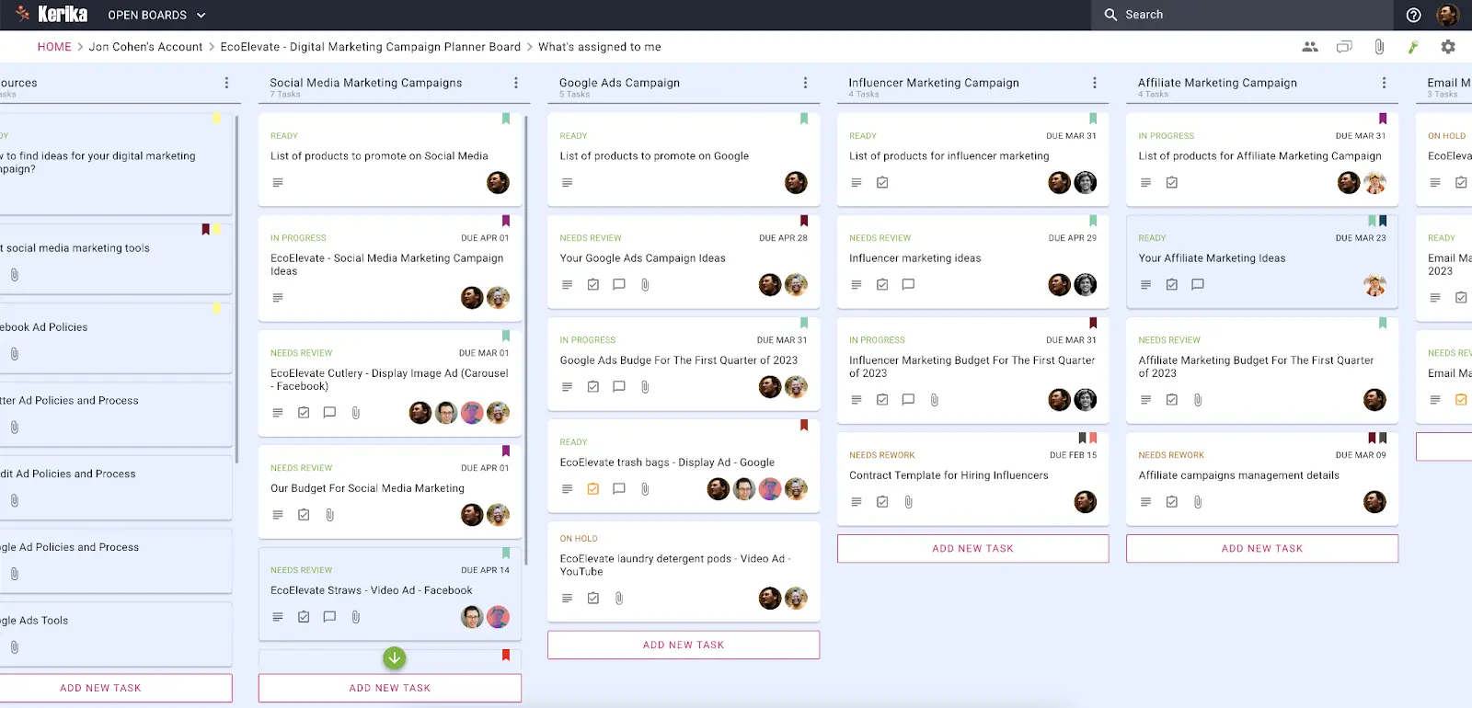
Task: Toggle checklist on Influencer marketing ideas card
Action: [x=882, y=285]
